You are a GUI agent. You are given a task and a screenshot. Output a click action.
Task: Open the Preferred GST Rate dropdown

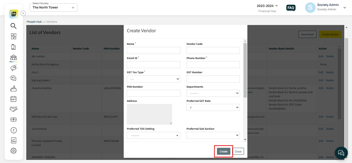[213, 107]
